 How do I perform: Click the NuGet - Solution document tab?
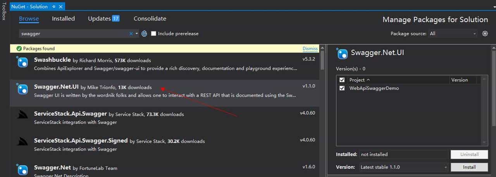[x=29, y=7]
